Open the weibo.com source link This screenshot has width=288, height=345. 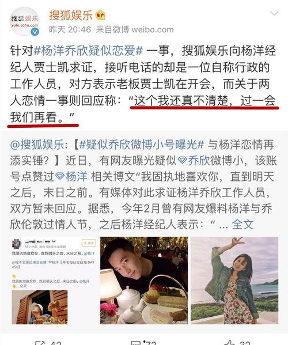(x=153, y=30)
